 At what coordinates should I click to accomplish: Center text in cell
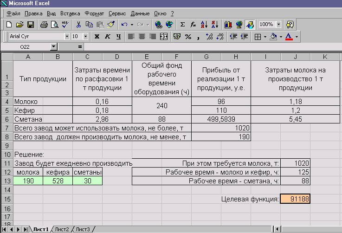pos(142,36)
